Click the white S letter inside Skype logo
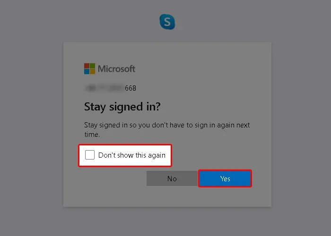 [x=167, y=22]
